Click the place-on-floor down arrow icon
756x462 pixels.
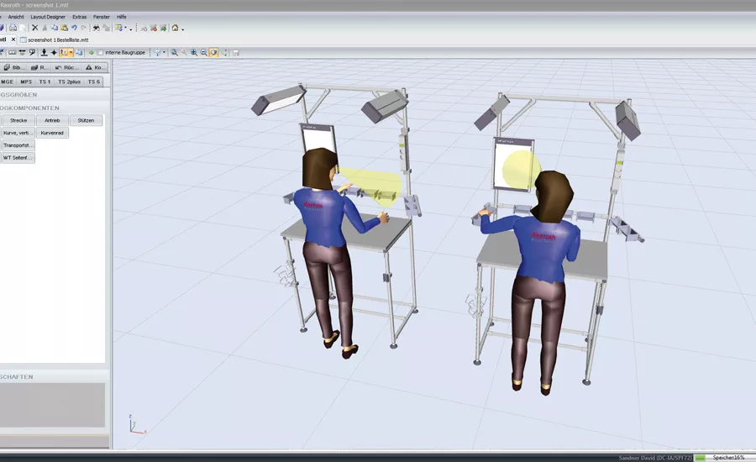[44, 53]
